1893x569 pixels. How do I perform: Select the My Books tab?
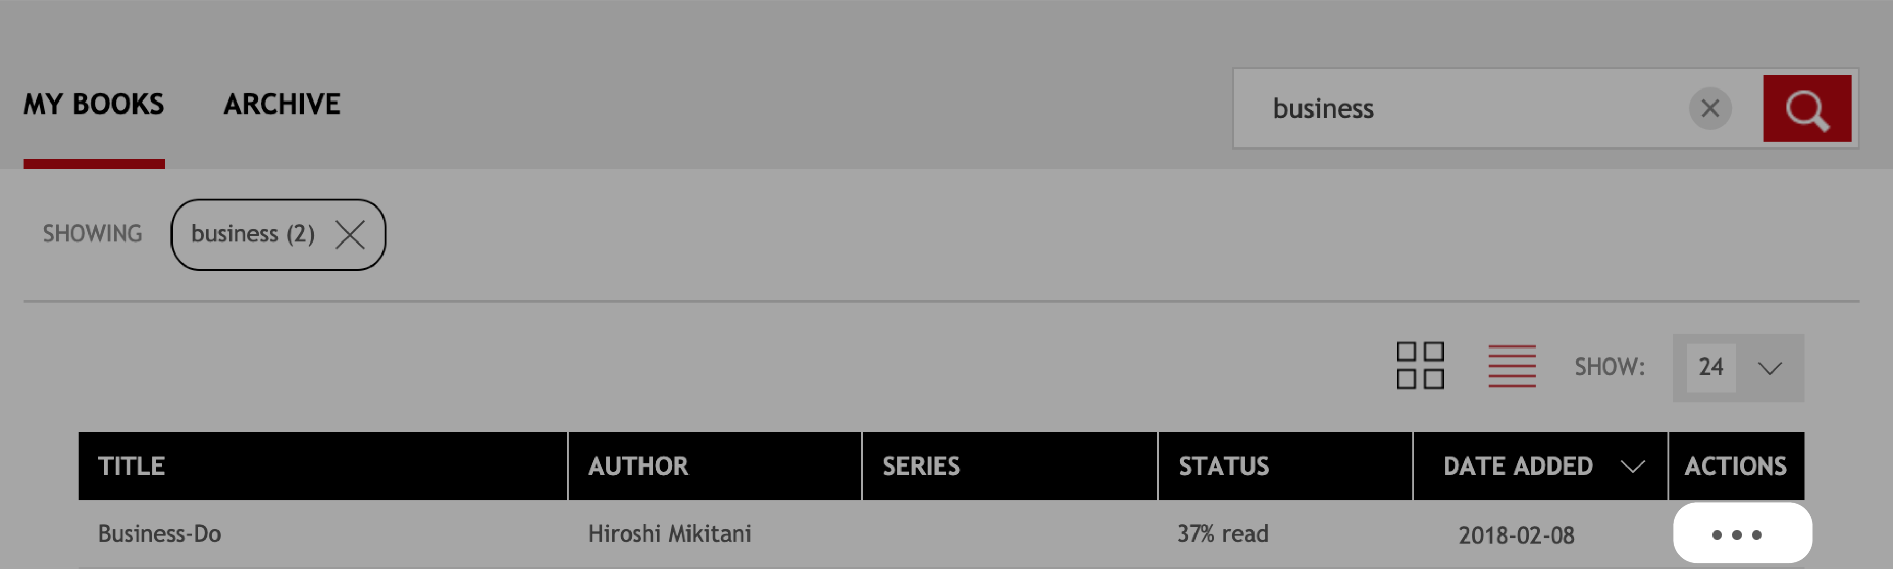pos(93,104)
